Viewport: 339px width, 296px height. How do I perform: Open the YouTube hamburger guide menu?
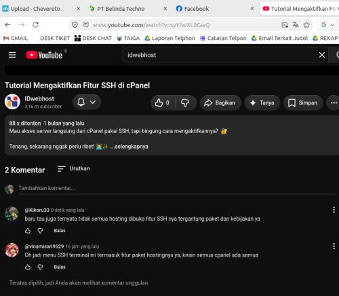click(12, 55)
